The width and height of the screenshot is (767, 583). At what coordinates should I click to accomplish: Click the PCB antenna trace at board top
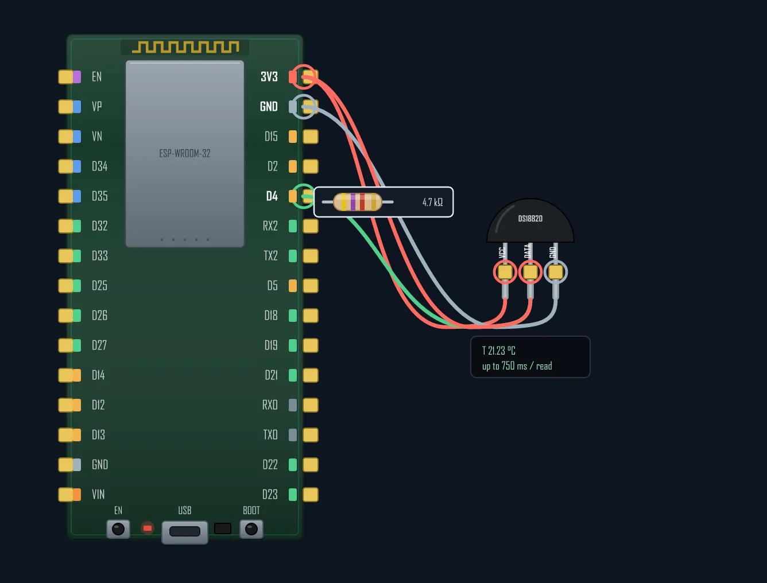[185, 47]
